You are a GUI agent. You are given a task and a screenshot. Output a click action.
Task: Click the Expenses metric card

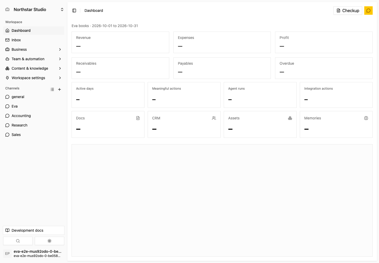tap(222, 42)
